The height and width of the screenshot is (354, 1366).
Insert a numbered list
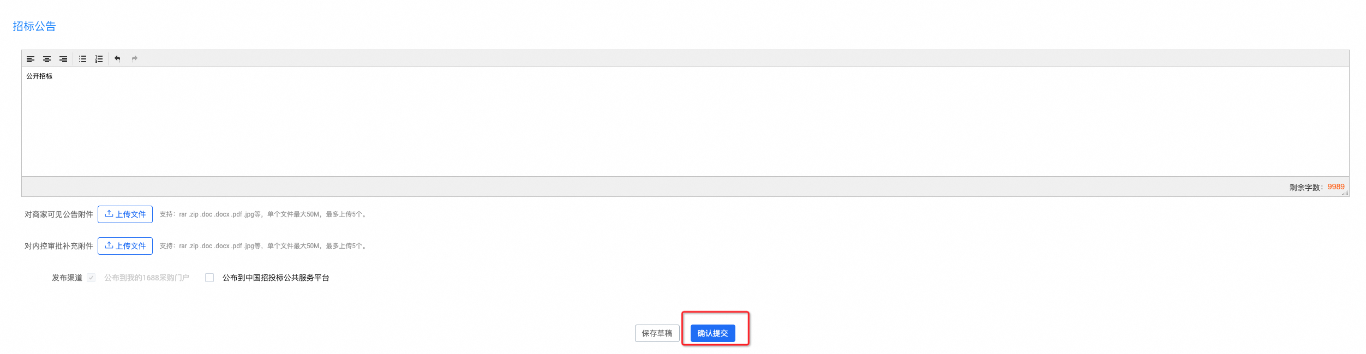99,59
